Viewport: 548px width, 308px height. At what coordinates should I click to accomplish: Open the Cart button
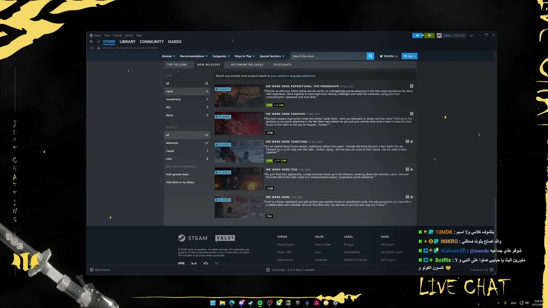point(409,56)
